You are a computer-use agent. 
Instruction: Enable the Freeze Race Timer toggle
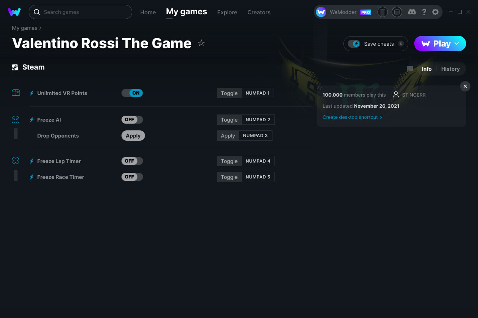point(132,177)
